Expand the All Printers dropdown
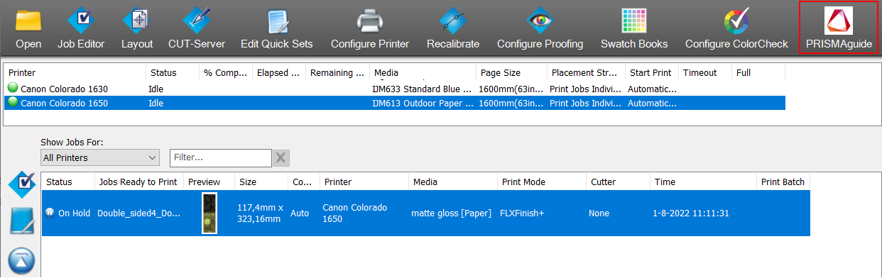 (100, 157)
